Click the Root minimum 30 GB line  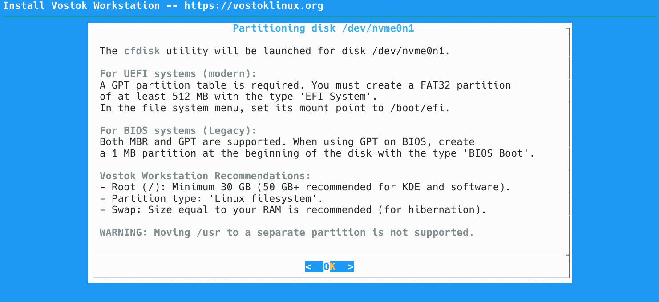pos(305,187)
